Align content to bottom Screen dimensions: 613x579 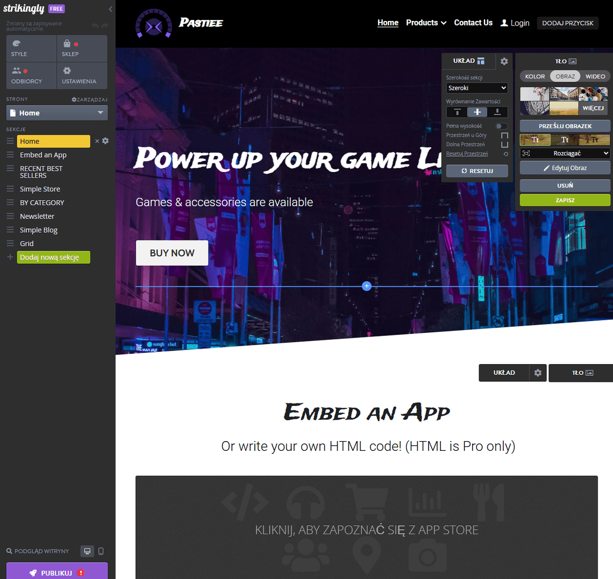point(498,112)
